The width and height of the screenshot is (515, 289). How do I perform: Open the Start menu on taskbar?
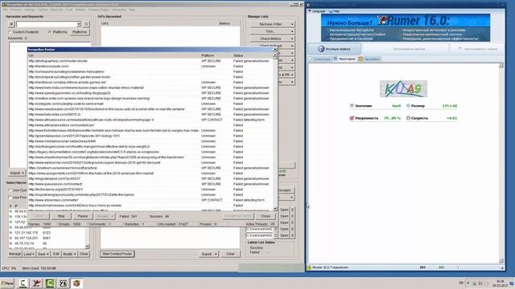tap(7, 283)
